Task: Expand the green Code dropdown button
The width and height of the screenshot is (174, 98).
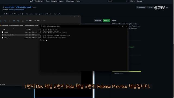Action: (x=106, y=21)
